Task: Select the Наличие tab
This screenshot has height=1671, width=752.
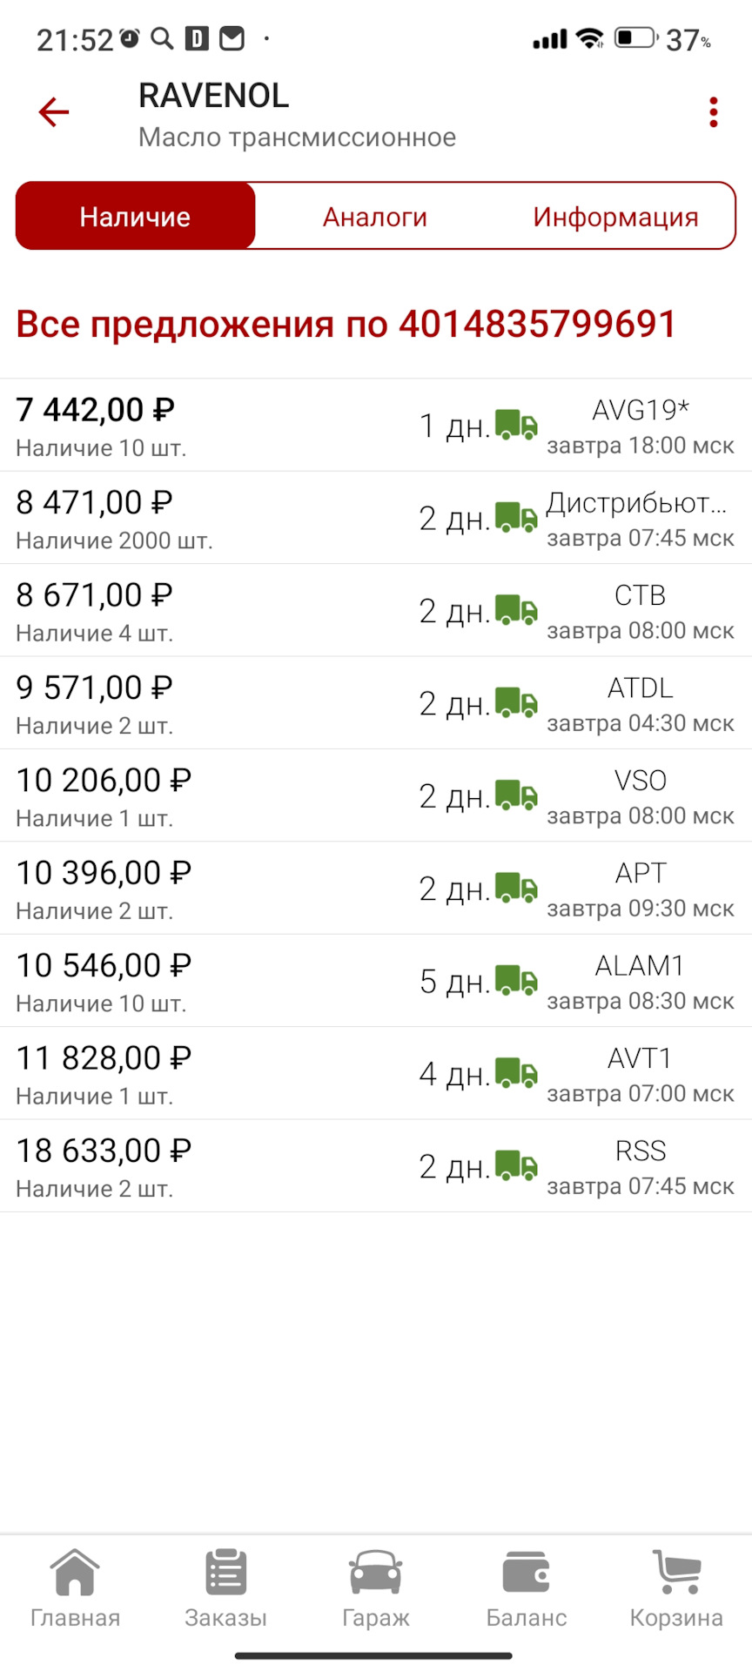Action: pos(136,217)
